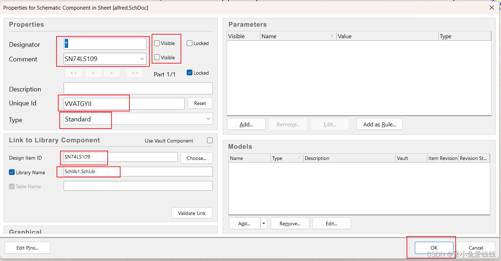This screenshot has height=261, width=501.
Task: Open the Comment dropdown arrow
Action: (142, 59)
